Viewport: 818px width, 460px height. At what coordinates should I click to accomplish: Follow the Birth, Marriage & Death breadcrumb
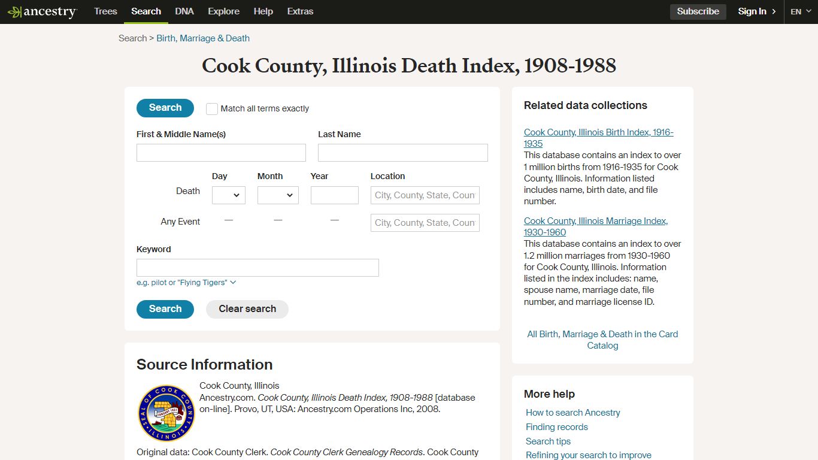point(203,38)
